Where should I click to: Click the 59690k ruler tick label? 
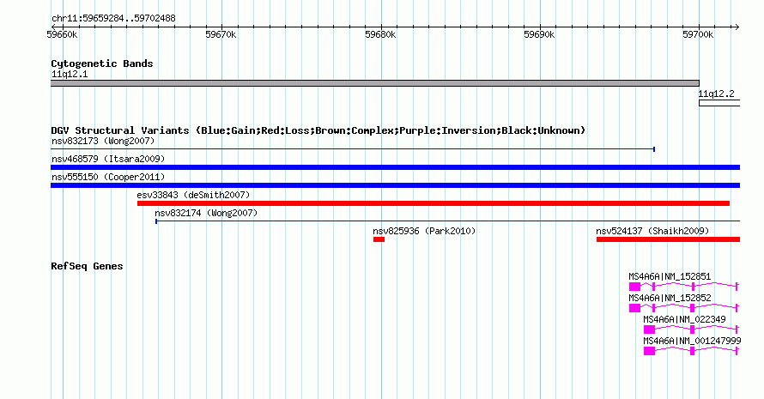pos(539,34)
